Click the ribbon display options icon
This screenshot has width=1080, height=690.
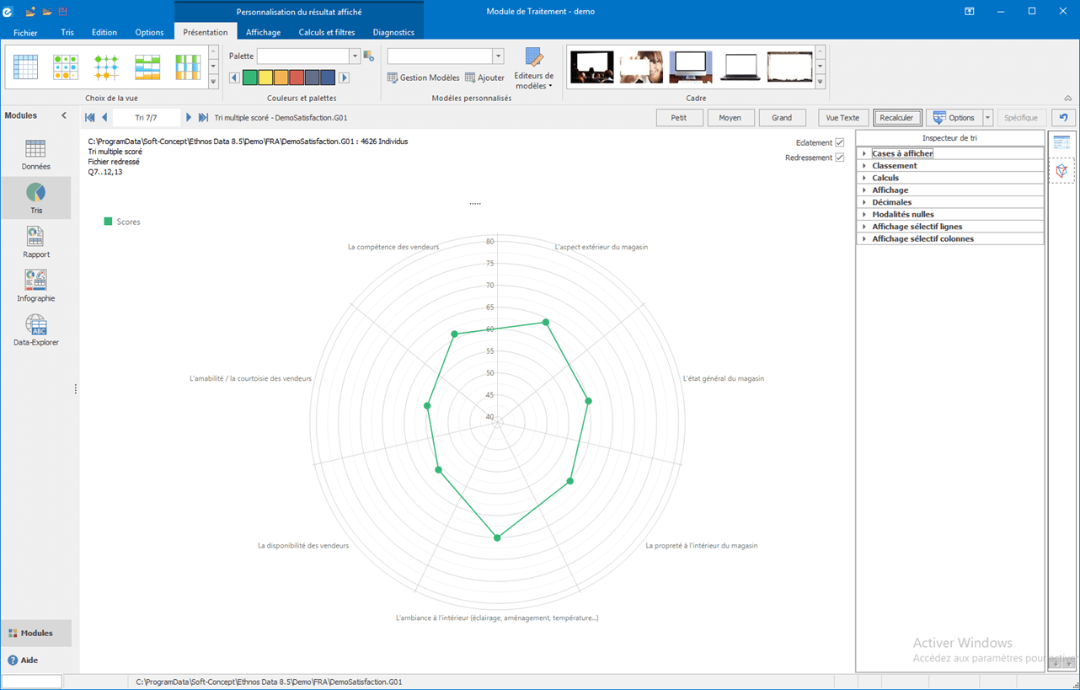[x=970, y=12]
